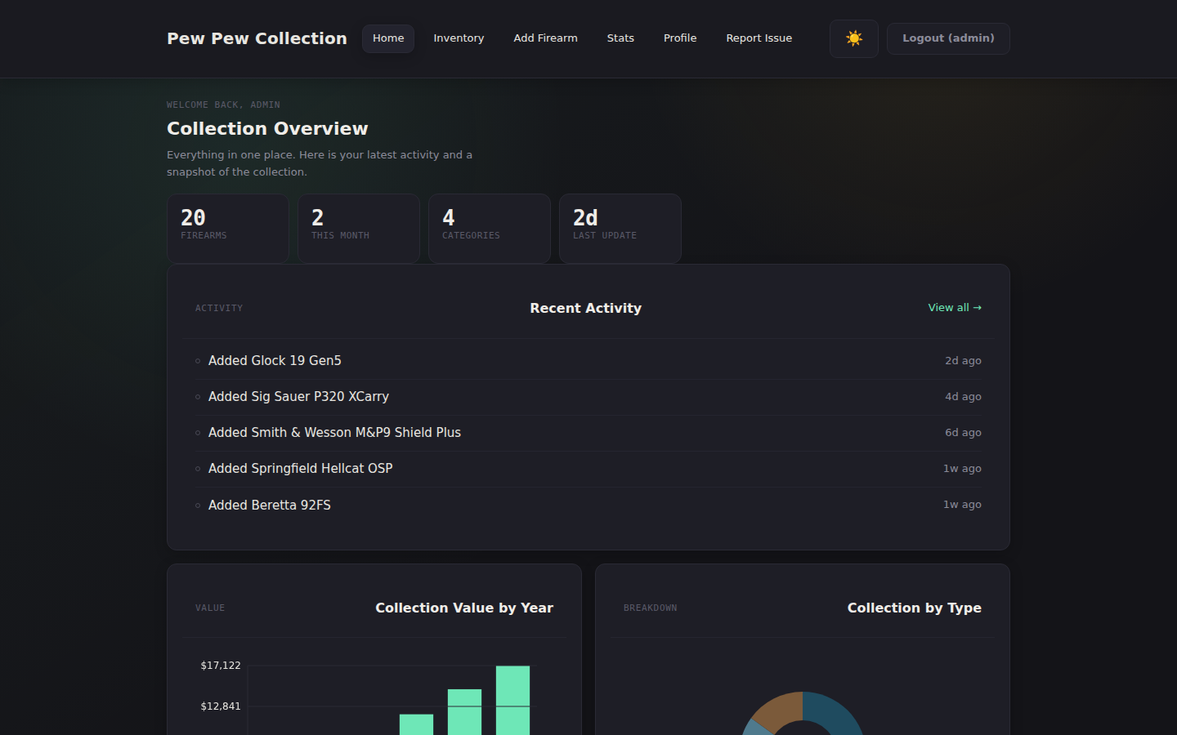
Task: Click the 2d ago timestamp
Action: click(963, 361)
